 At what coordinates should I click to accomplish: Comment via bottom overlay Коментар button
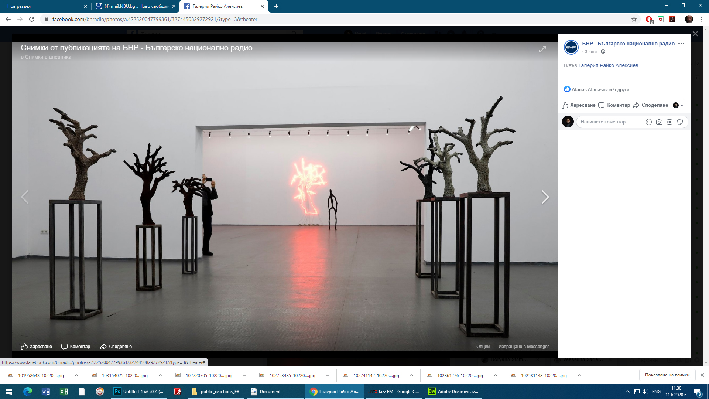coord(76,347)
